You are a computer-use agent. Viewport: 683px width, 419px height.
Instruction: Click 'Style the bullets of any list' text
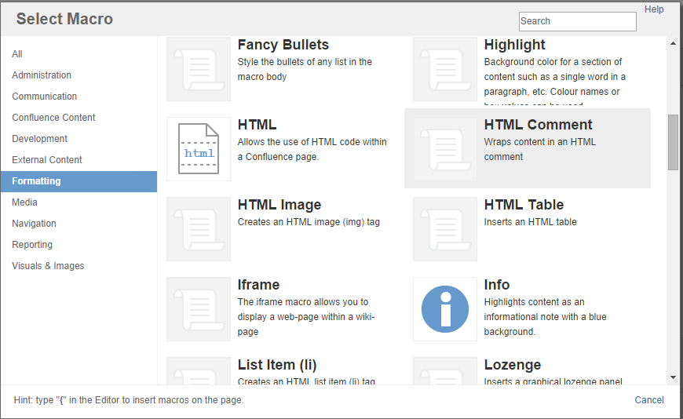click(x=305, y=69)
